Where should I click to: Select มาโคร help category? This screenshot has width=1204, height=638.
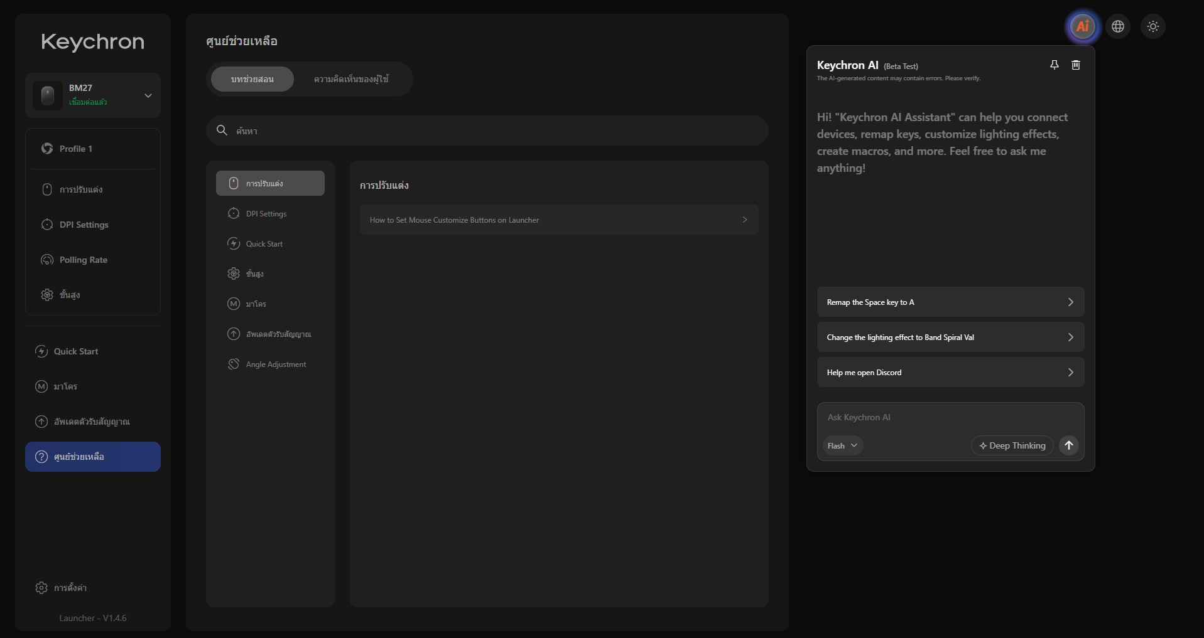click(270, 304)
